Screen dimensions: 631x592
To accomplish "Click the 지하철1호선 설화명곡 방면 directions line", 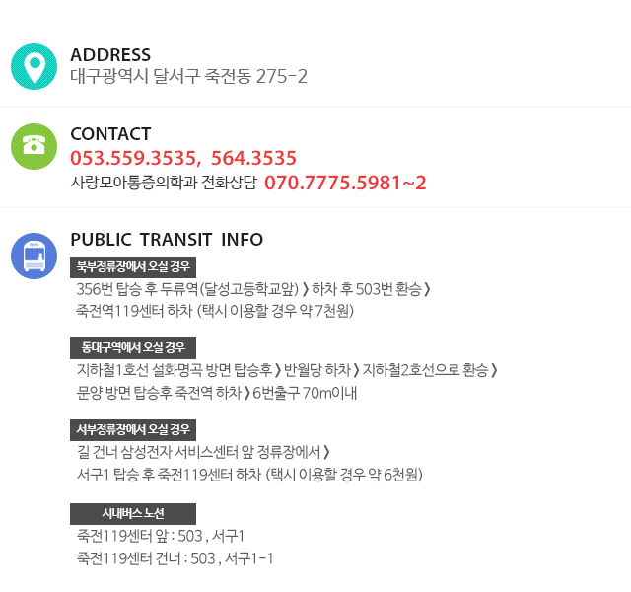I will click(x=287, y=370).
